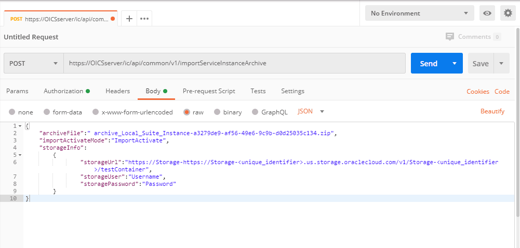Image resolution: width=520 pixels, height=248 pixels.
Task: Open the tab options ellipsis menu
Action: (x=144, y=19)
